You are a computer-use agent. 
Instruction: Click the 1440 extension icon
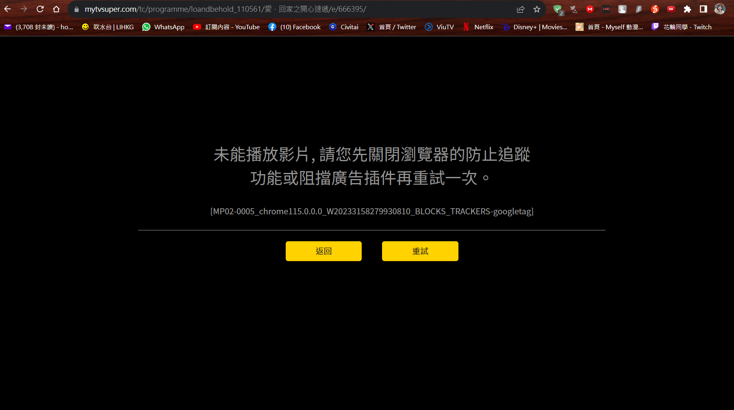click(x=606, y=9)
